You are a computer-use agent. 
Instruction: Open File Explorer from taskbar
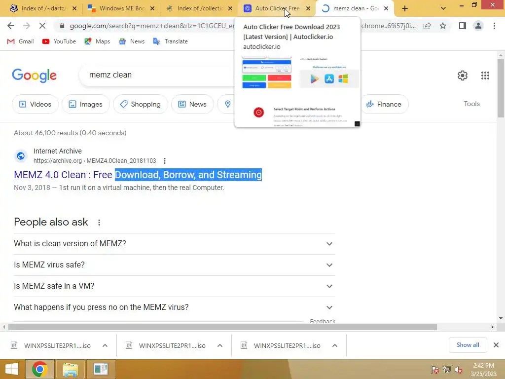[70, 369]
